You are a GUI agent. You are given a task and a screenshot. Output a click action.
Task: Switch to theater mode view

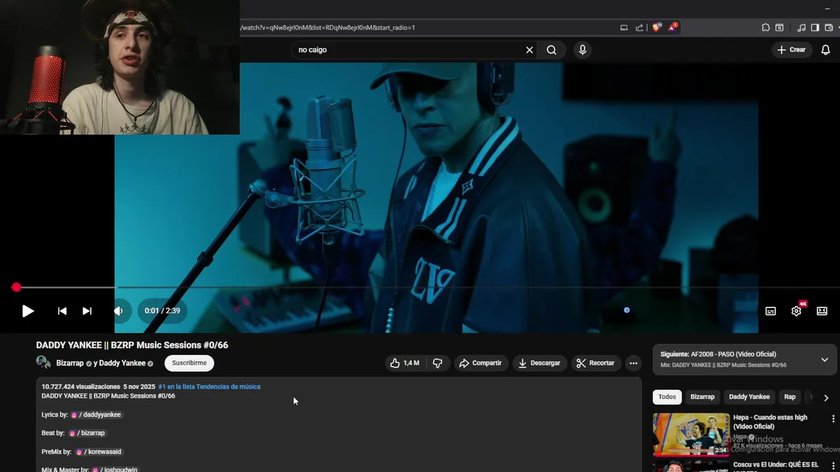tap(822, 311)
